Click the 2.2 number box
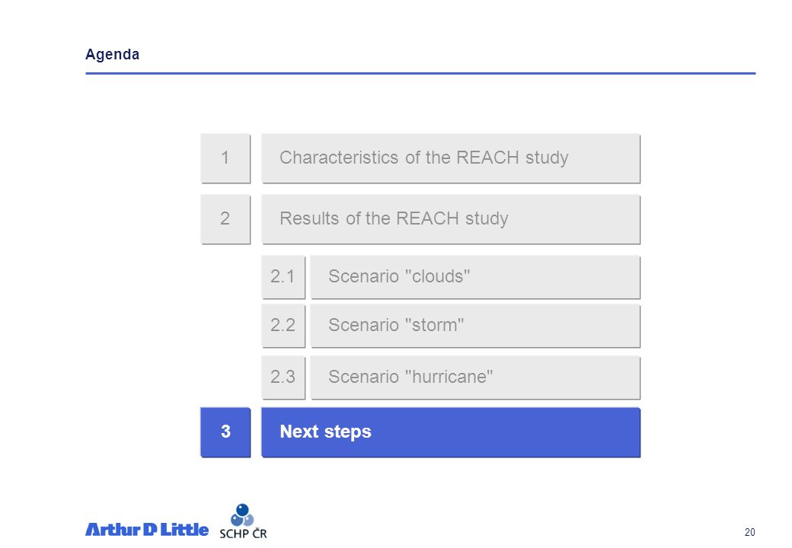This screenshot has width=792, height=548. pyautogui.click(x=283, y=326)
